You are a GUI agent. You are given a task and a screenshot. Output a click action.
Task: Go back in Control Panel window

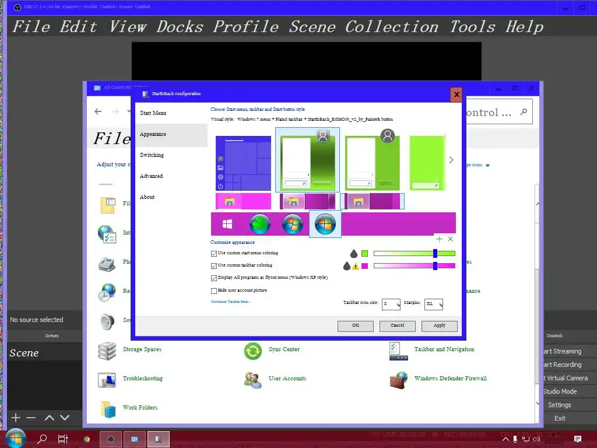(98, 111)
